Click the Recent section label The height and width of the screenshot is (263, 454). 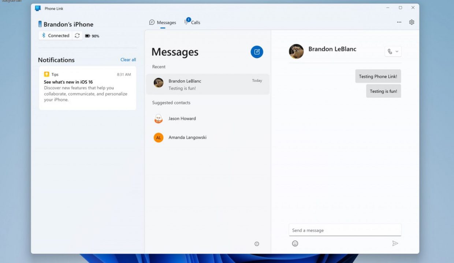(x=159, y=67)
